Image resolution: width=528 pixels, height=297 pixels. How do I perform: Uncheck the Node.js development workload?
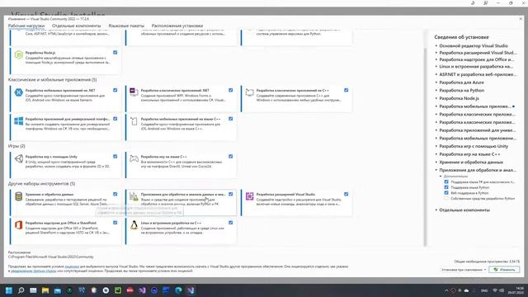115,53
